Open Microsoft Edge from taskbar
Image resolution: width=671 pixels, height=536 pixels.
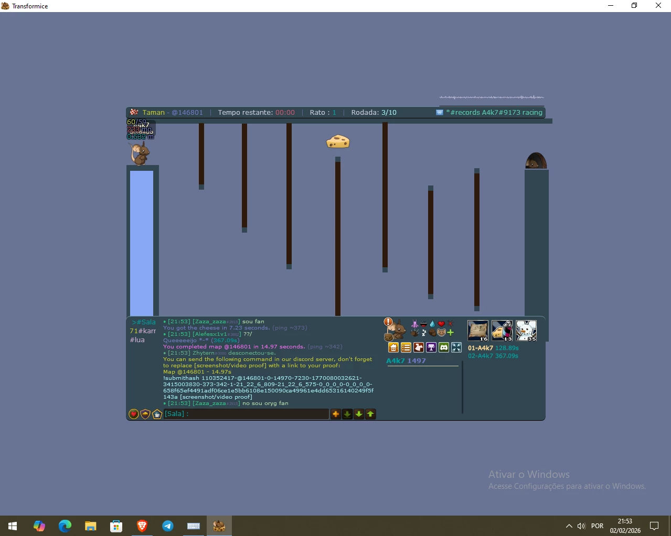[65, 526]
